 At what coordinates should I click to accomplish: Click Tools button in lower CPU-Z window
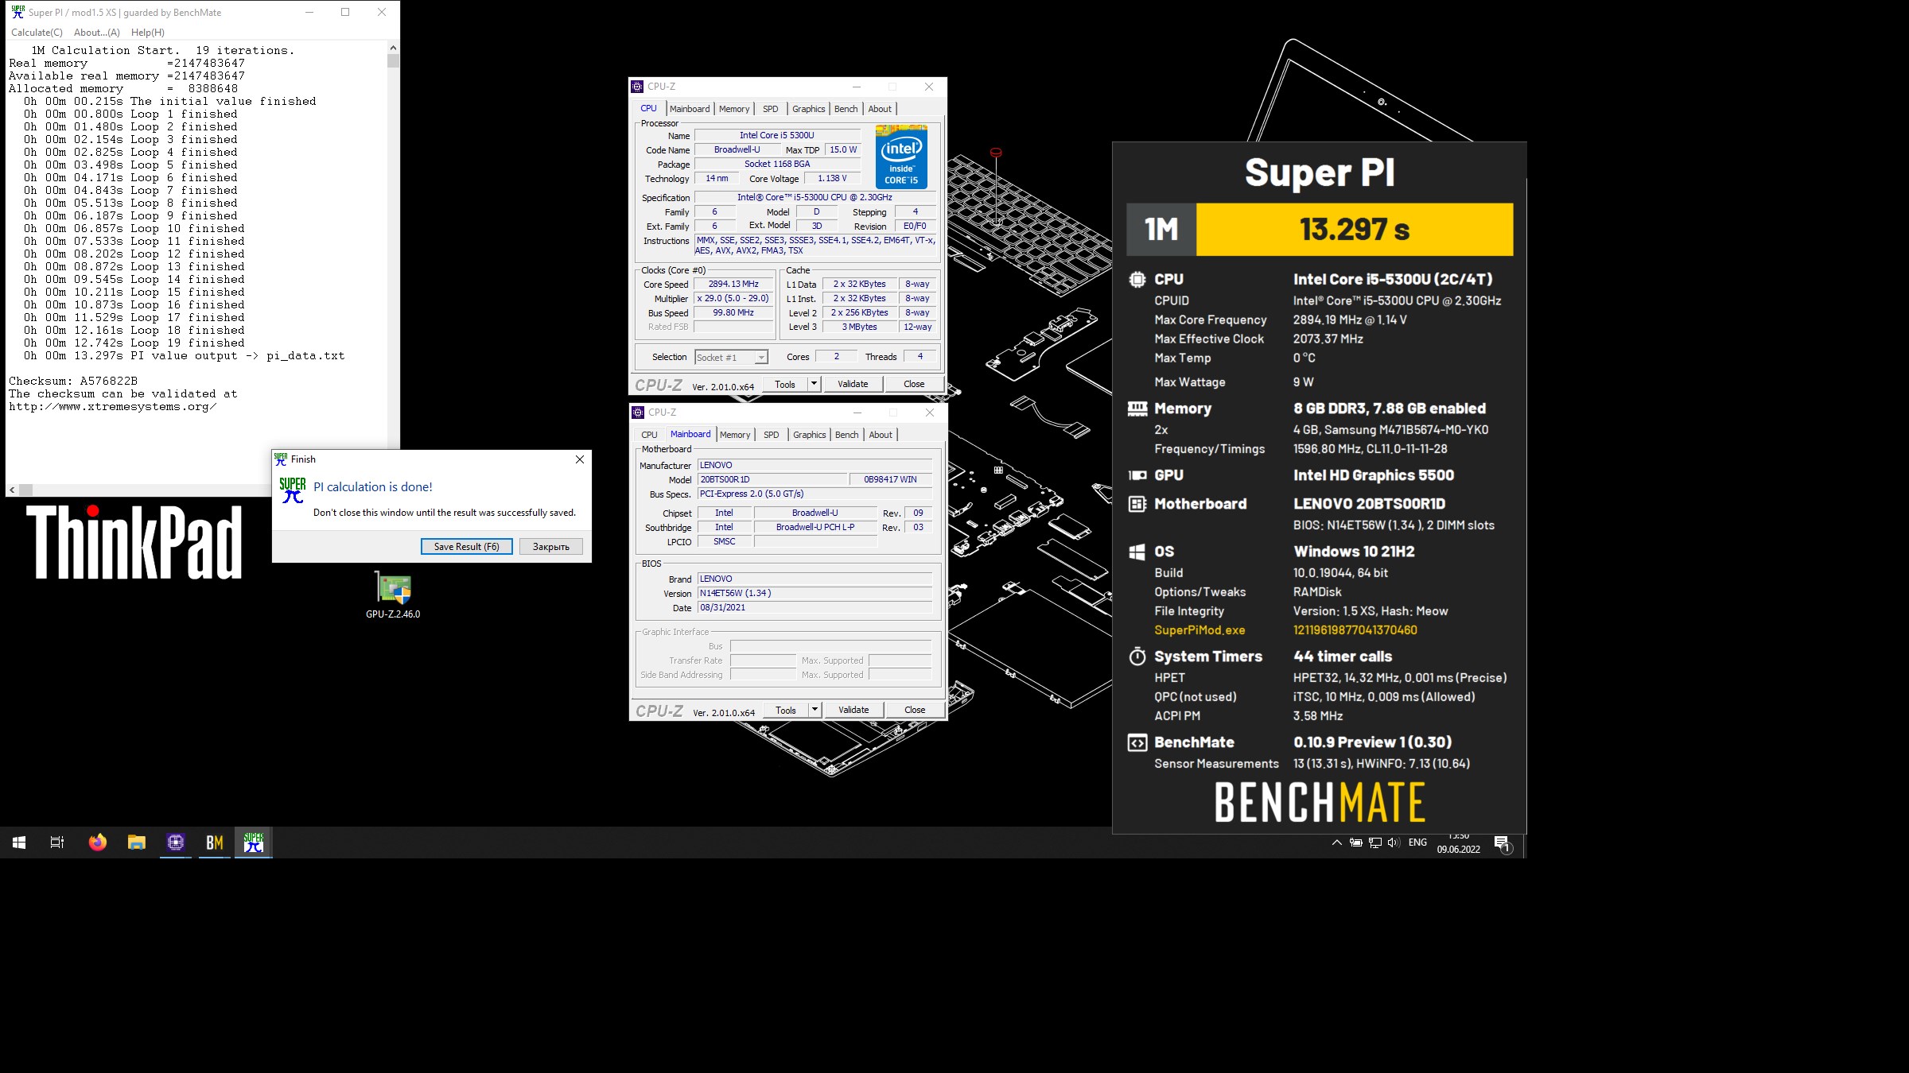[x=786, y=710]
